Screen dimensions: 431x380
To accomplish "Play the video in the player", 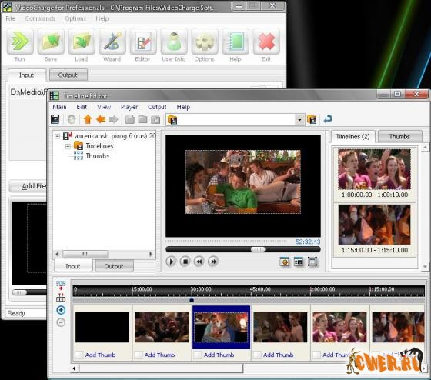I will [171, 262].
